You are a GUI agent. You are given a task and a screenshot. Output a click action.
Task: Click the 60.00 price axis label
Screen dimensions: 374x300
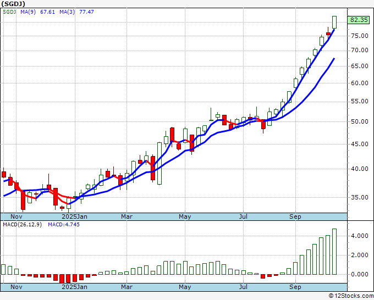pos(360,83)
